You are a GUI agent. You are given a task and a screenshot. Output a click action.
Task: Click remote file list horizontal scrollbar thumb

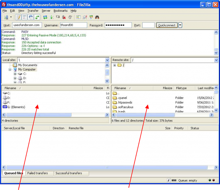click(145, 115)
